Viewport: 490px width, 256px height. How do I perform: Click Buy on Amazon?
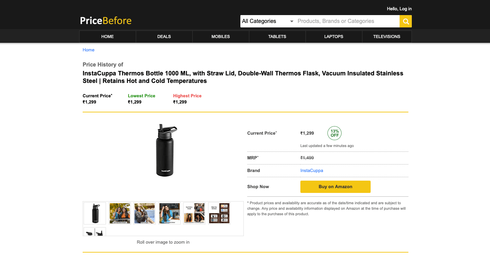point(335,186)
